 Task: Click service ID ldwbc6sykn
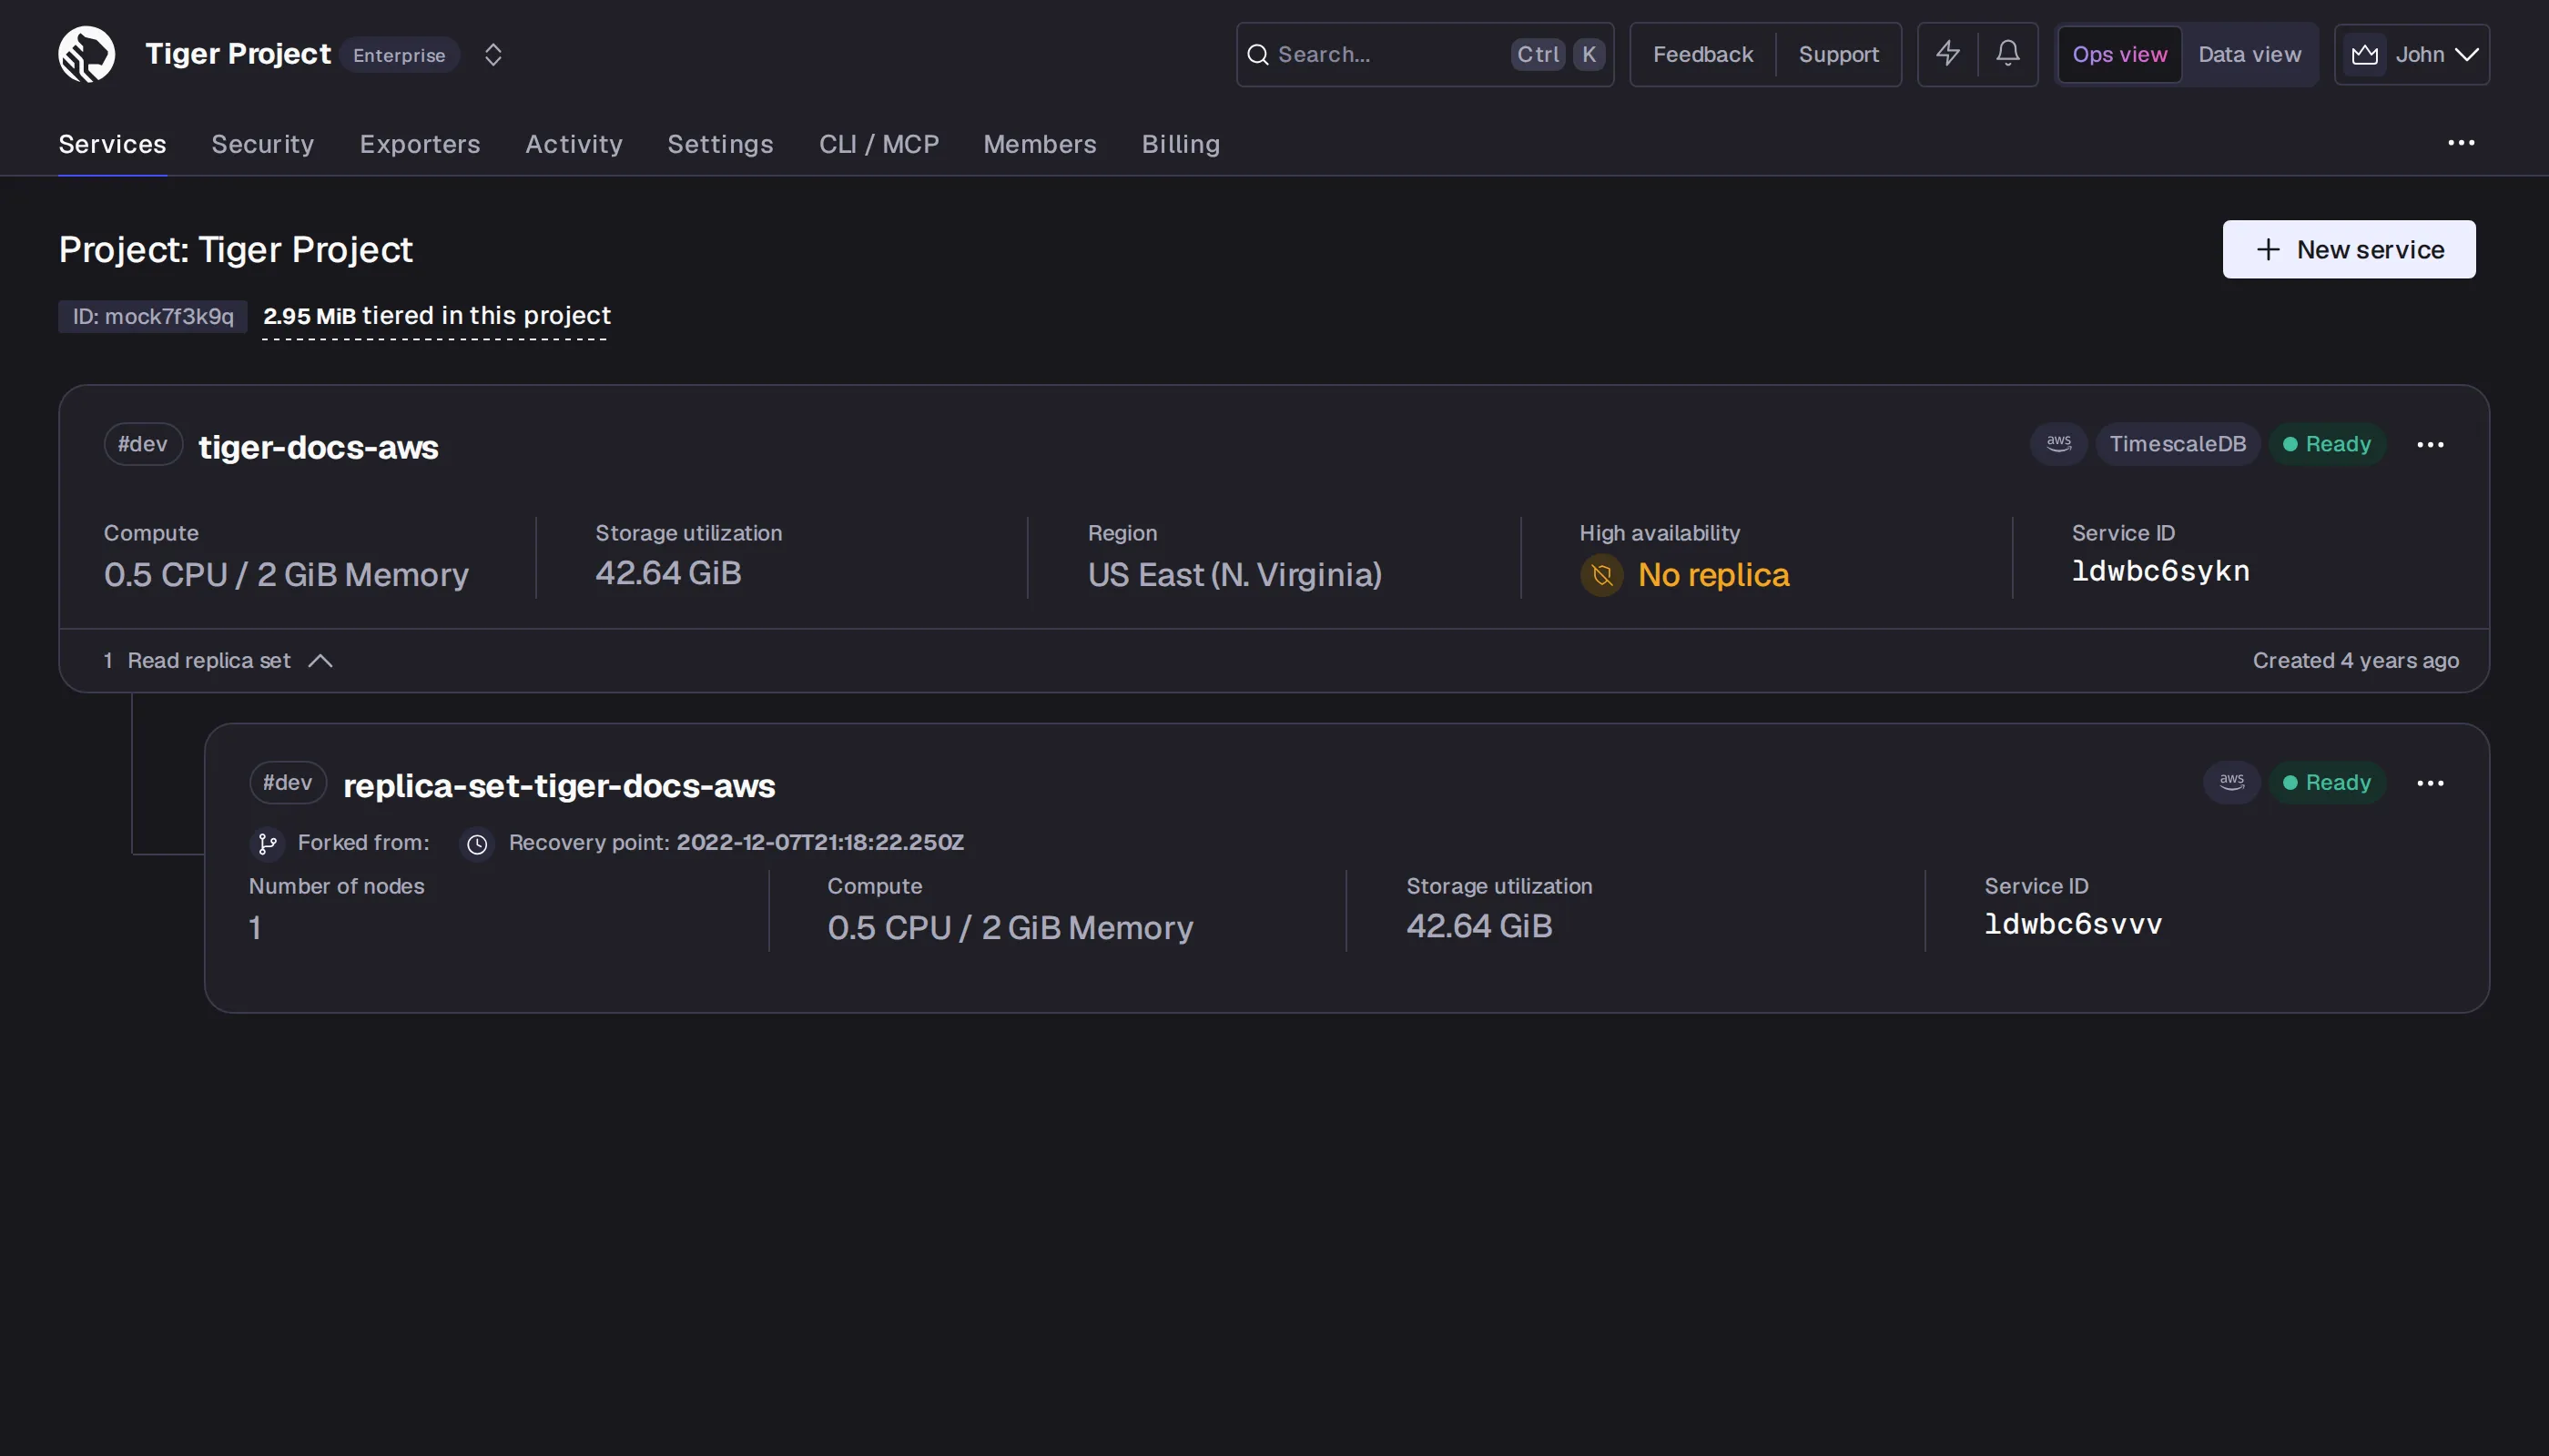2160,571
